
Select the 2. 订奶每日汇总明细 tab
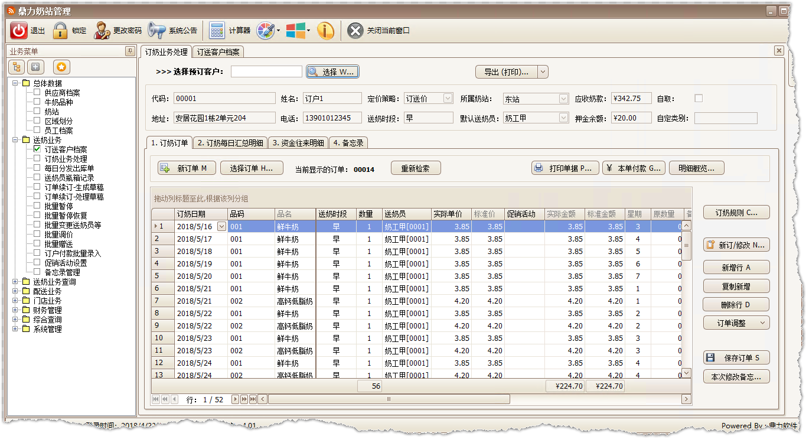coord(230,143)
